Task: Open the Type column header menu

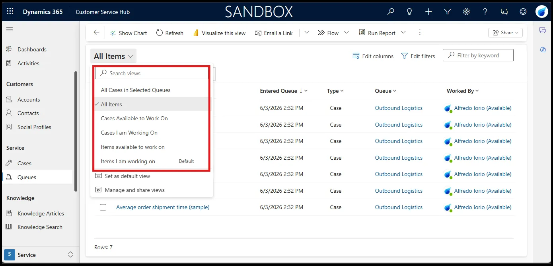Action: pyautogui.click(x=335, y=91)
